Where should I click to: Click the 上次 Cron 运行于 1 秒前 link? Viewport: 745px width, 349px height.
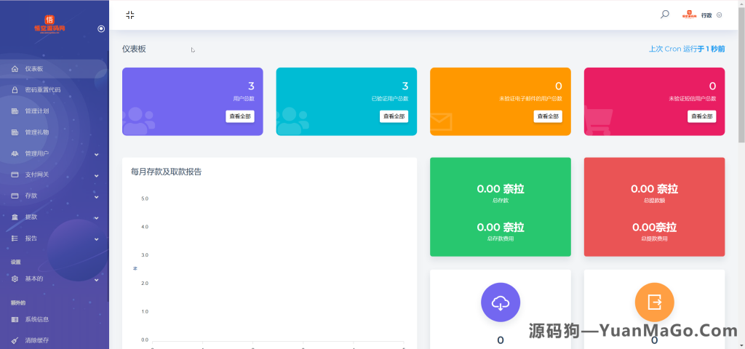[x=687, y=49]
